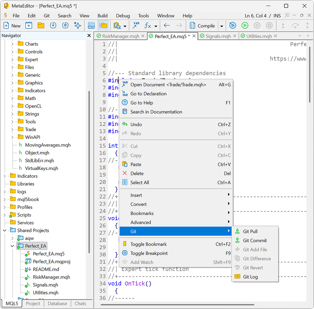Click the New file toolbar button
Viewport: 314px width, 309px height.
pyautogui.click(x=12, y=25)
